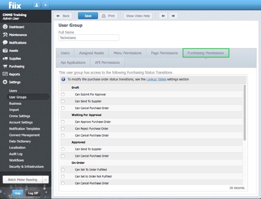
Task: Click the permissions list vertical scrollbar
Action: [x=245, y=113]
